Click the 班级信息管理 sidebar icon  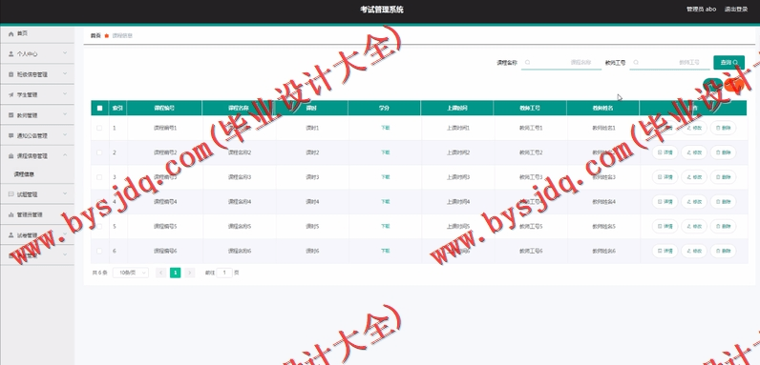(11, 74)
